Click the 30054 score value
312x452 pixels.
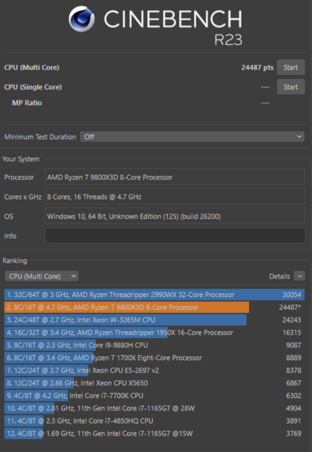(292, 295)
